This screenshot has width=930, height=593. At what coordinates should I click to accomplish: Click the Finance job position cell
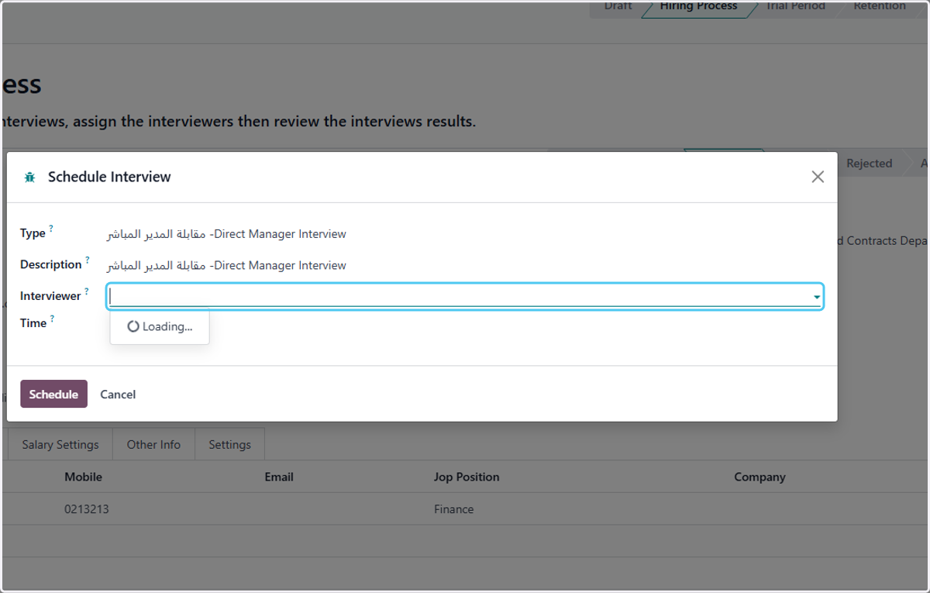pyautogui.click(x=453, y=509)
